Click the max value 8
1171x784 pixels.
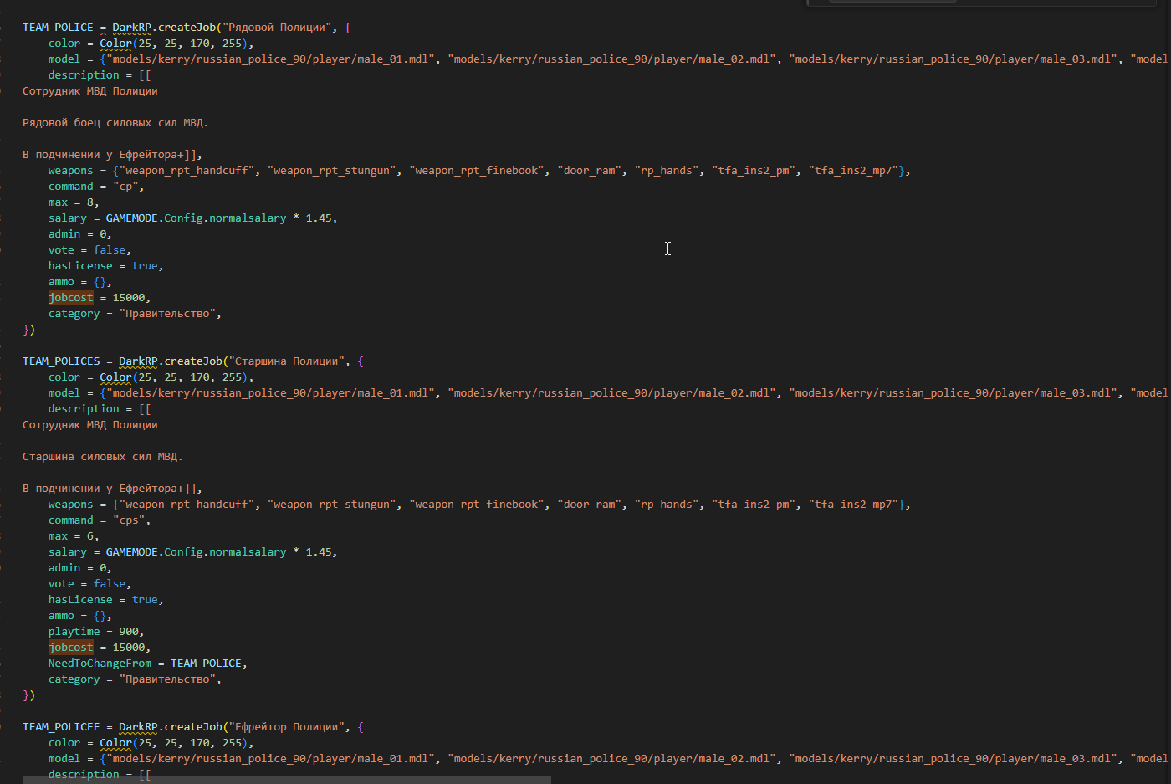[90, 202]
